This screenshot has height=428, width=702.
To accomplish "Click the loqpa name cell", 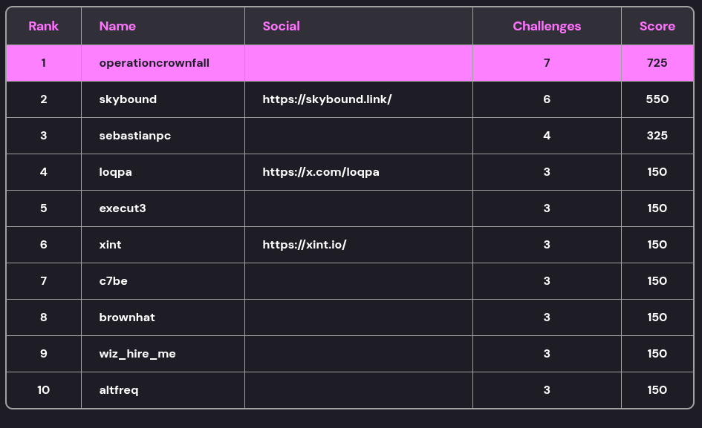I will [x=116, y=172].
